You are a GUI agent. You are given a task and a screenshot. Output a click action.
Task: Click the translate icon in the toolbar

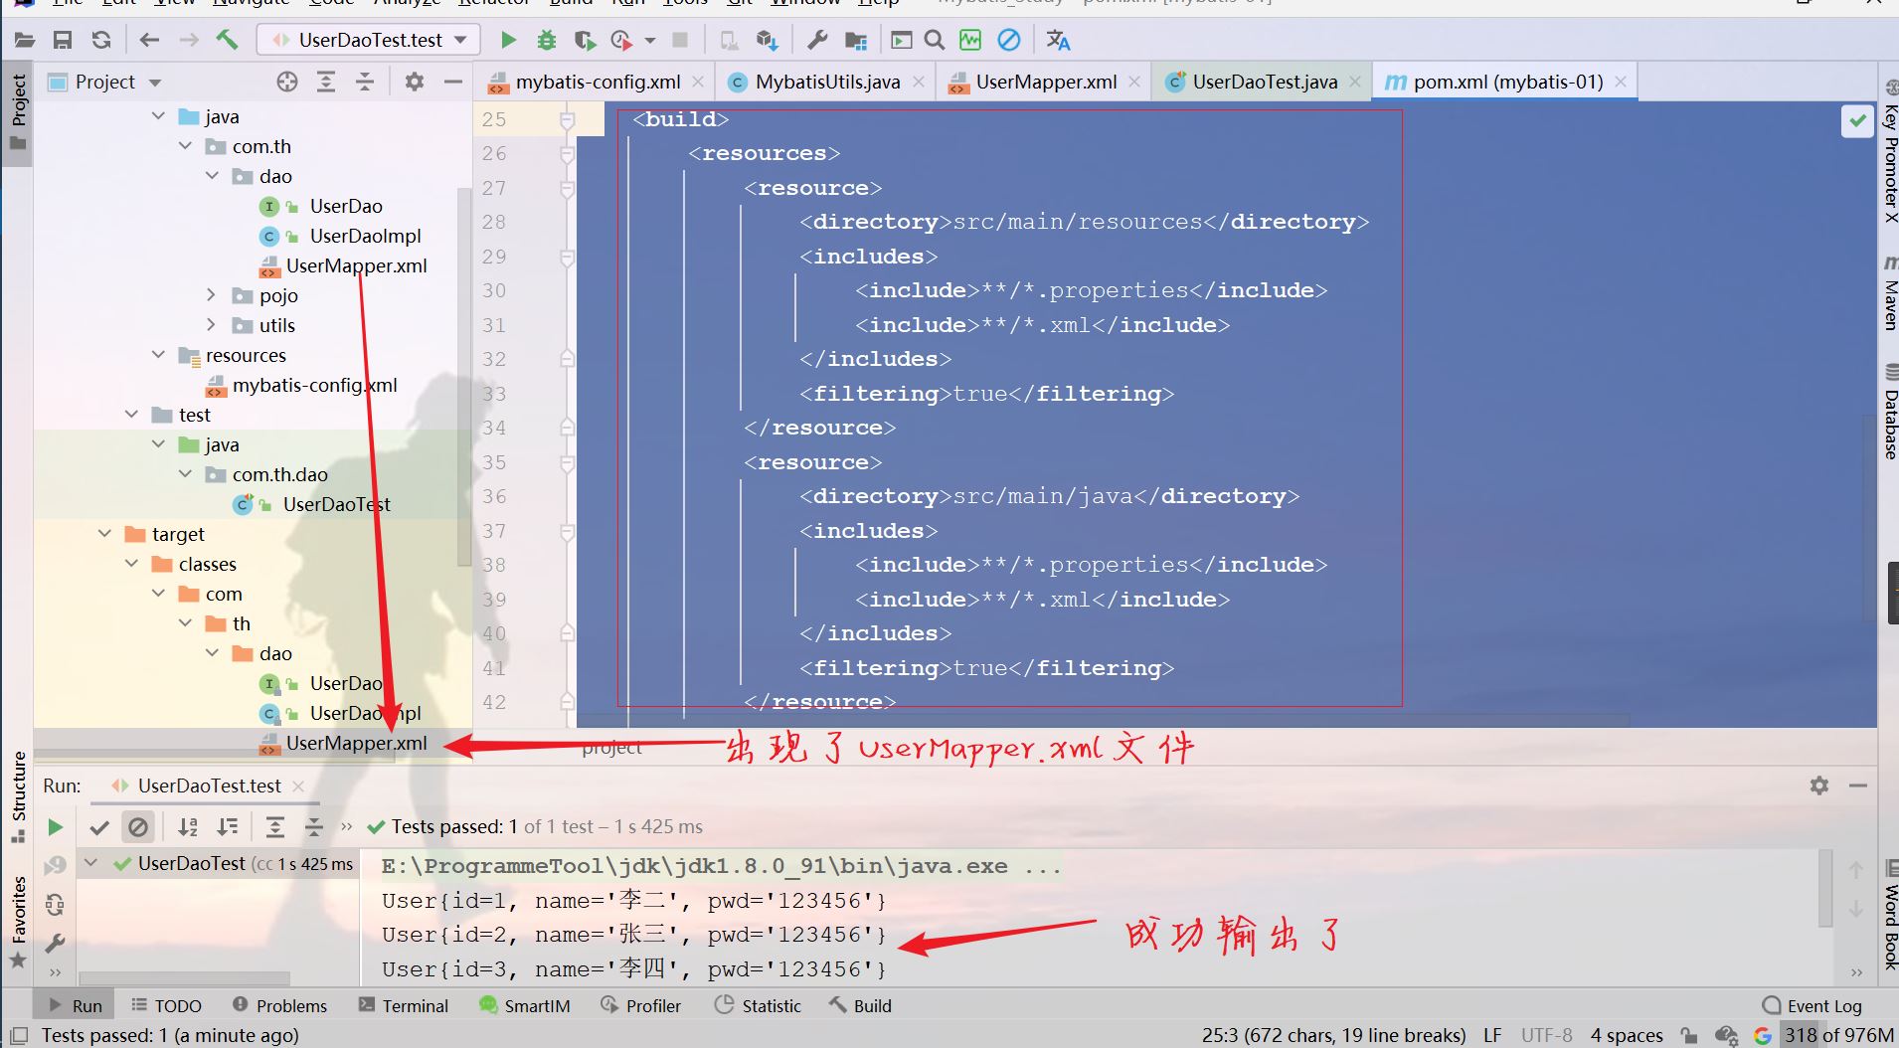[x=1058, y=40]
